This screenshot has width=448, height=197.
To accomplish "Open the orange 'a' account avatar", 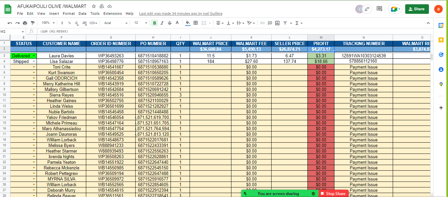I will [438, 9].
